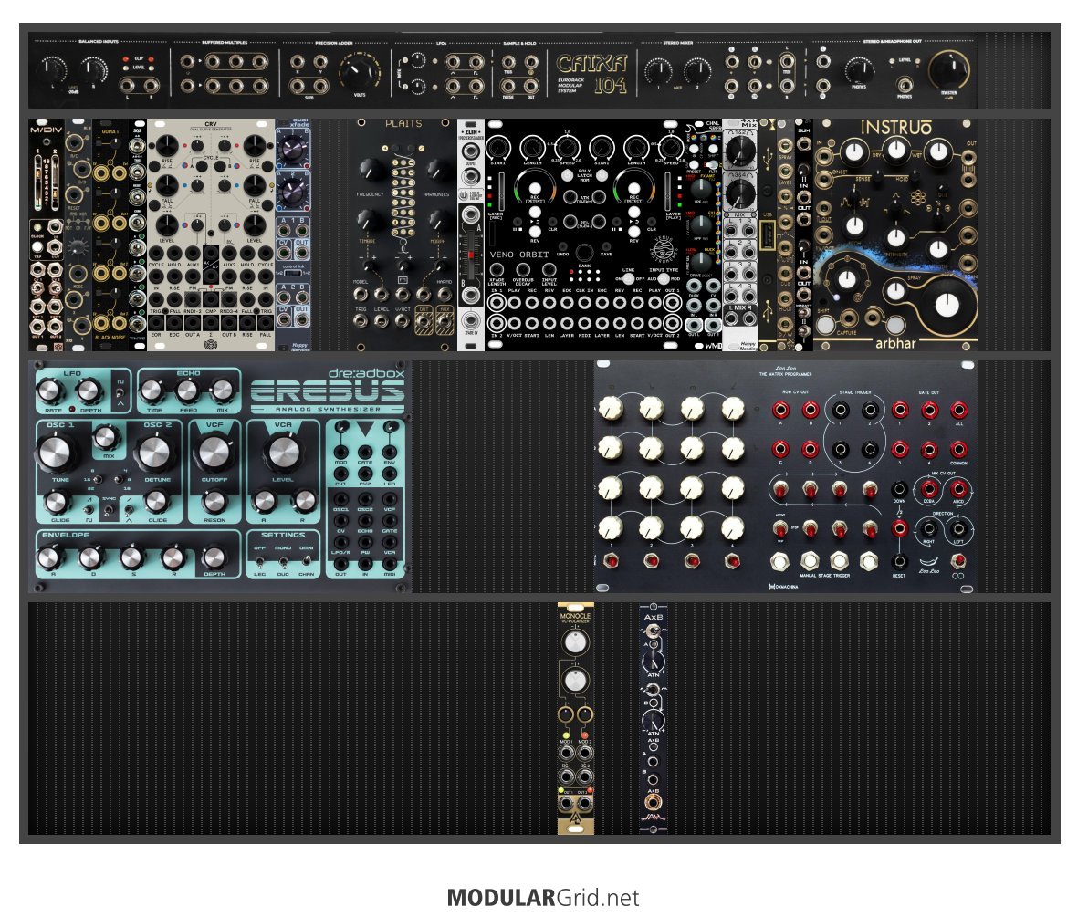The image size is (1088, 917).
Task: Click the Erebus OUT jack
Action: pos(340,562)
